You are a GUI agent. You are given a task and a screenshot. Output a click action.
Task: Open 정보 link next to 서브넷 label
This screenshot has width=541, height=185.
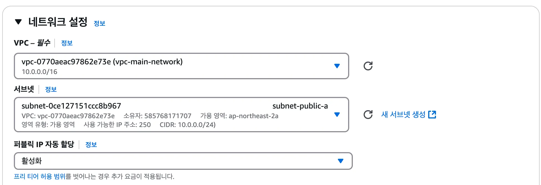pos(51,89)
